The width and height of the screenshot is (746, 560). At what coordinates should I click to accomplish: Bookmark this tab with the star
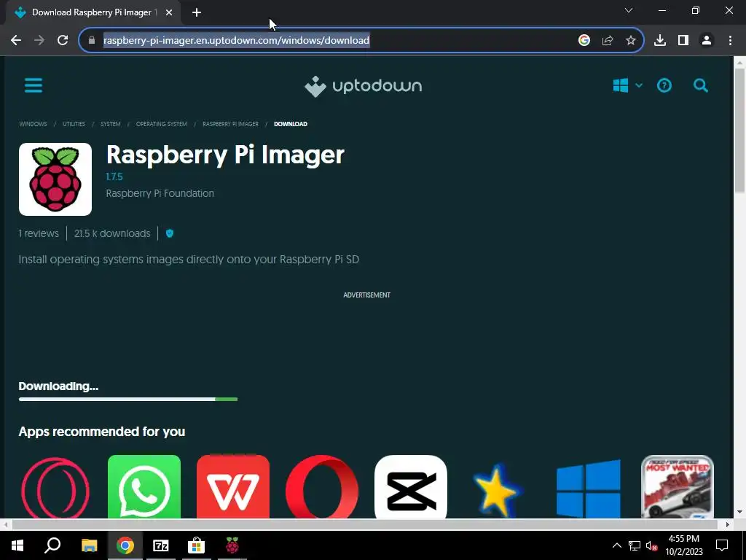631,41
